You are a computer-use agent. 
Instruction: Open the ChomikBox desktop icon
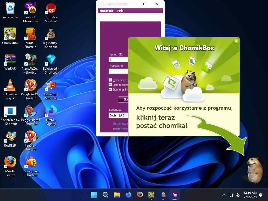10,36
